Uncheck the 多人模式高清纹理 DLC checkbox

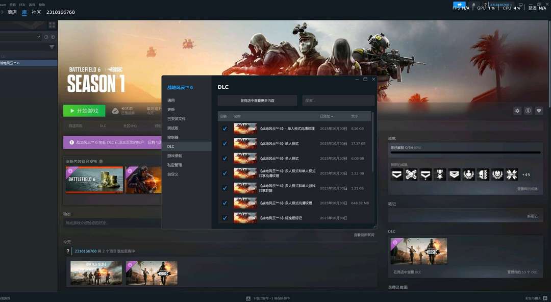pyautogui.click(x=225, y=203)
